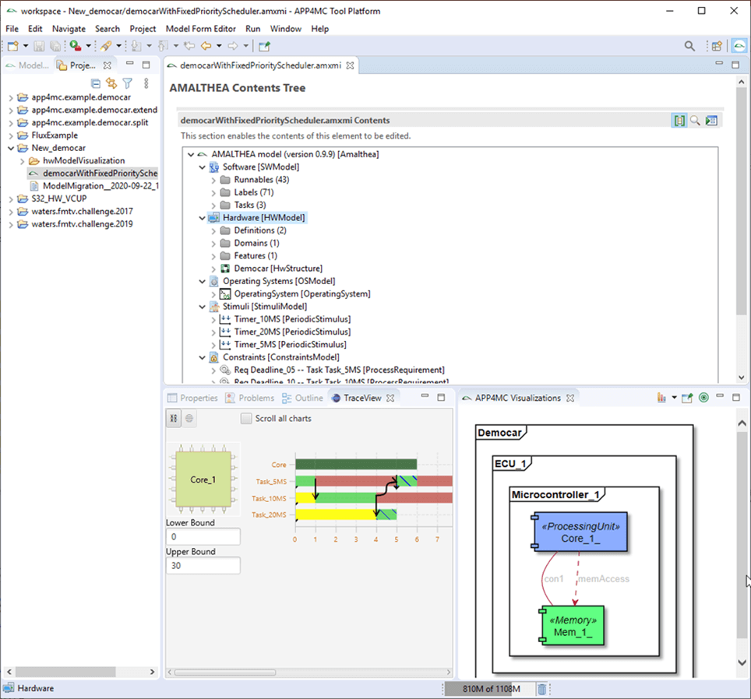Click the Core_1_ ProcessingUnit block in diagram
The image size is (751, 699).
580,532
